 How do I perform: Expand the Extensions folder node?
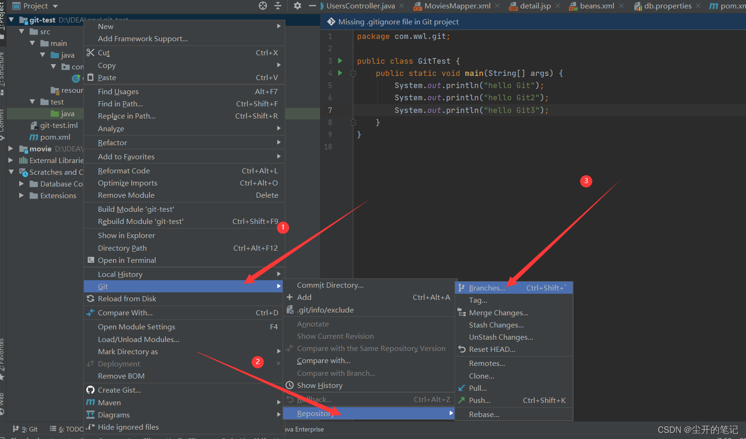22,195
